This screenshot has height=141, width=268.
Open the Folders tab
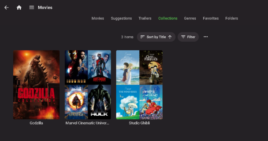click(x=232, y=18)
